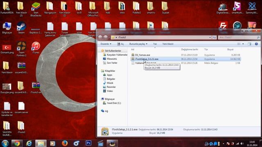262x147 pixels.
Task: Open the Belgeler library
Action: pyautogui.click(x=109, y=79)
